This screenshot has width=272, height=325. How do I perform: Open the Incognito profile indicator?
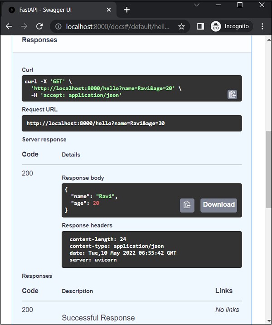point(230,26)
